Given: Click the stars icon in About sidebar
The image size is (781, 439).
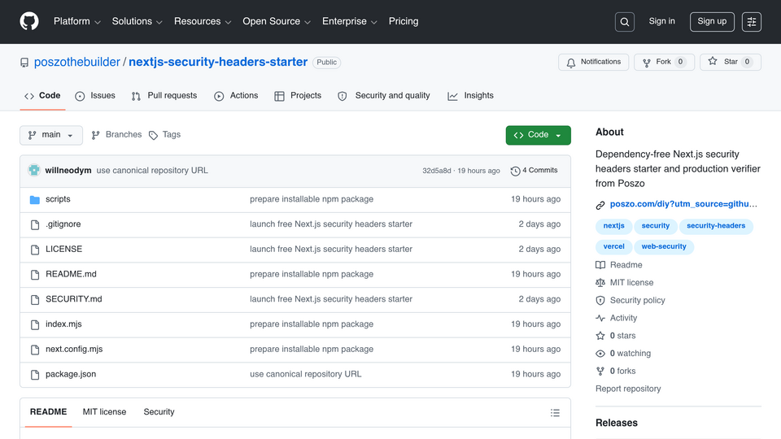Looking at the screenshot, I should [x=600, y=336].
